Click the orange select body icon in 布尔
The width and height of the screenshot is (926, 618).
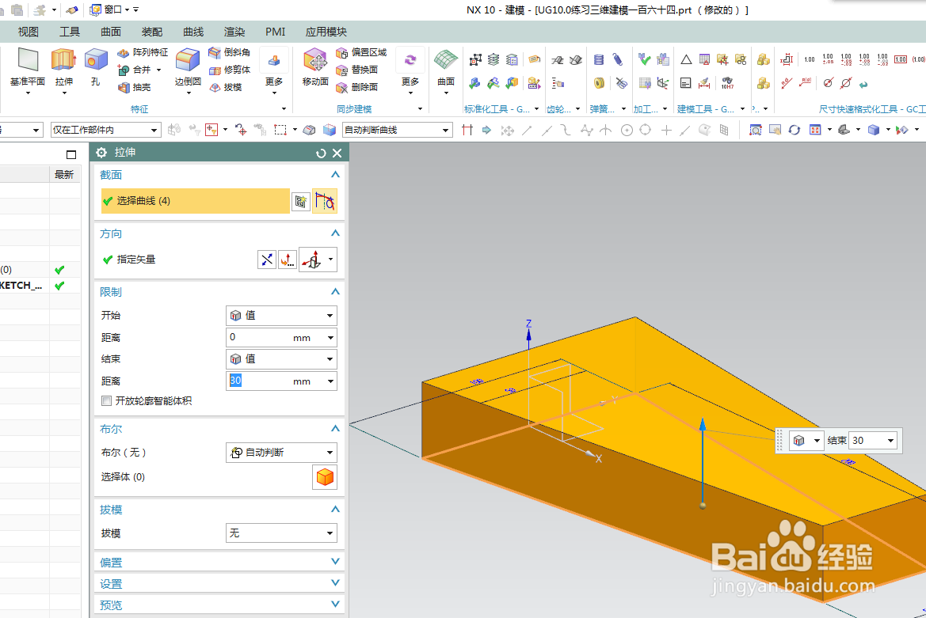click(x=325, y=477)
